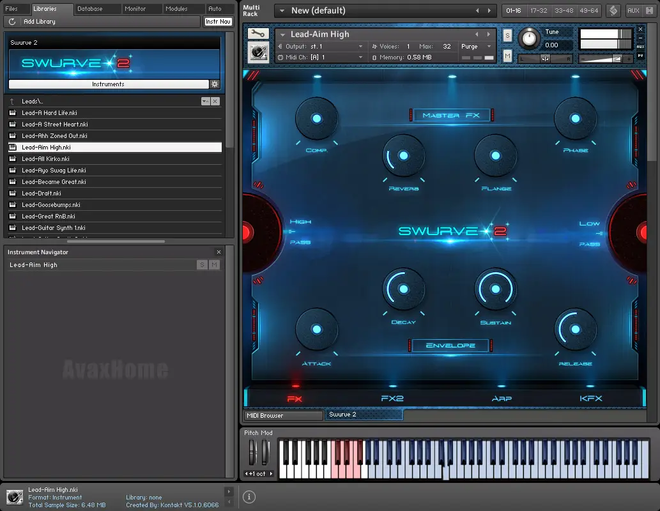Click the Phase knob
Image resolution: width=660 pixels, height=511 pixels.
pos(575,119)
